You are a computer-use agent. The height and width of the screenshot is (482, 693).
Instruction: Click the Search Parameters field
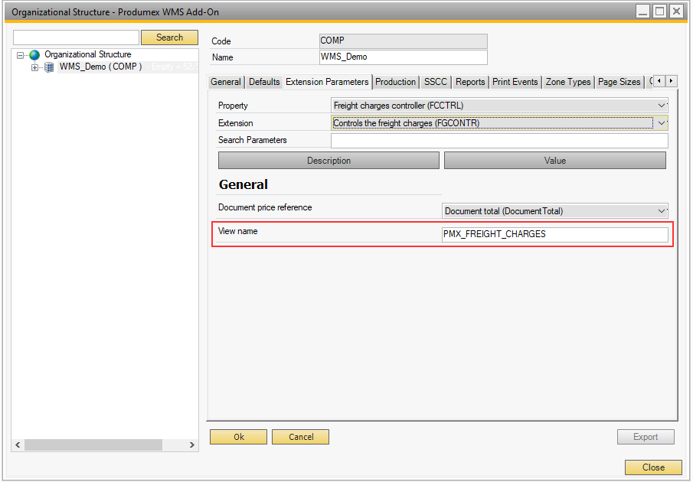[x=498, y=140]
